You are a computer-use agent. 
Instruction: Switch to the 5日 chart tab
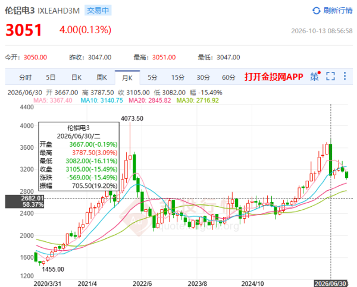click(51, 78)
